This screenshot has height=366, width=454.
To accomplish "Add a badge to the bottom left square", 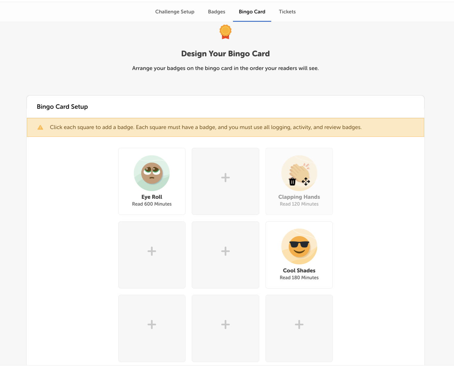I will click(151, 325).
